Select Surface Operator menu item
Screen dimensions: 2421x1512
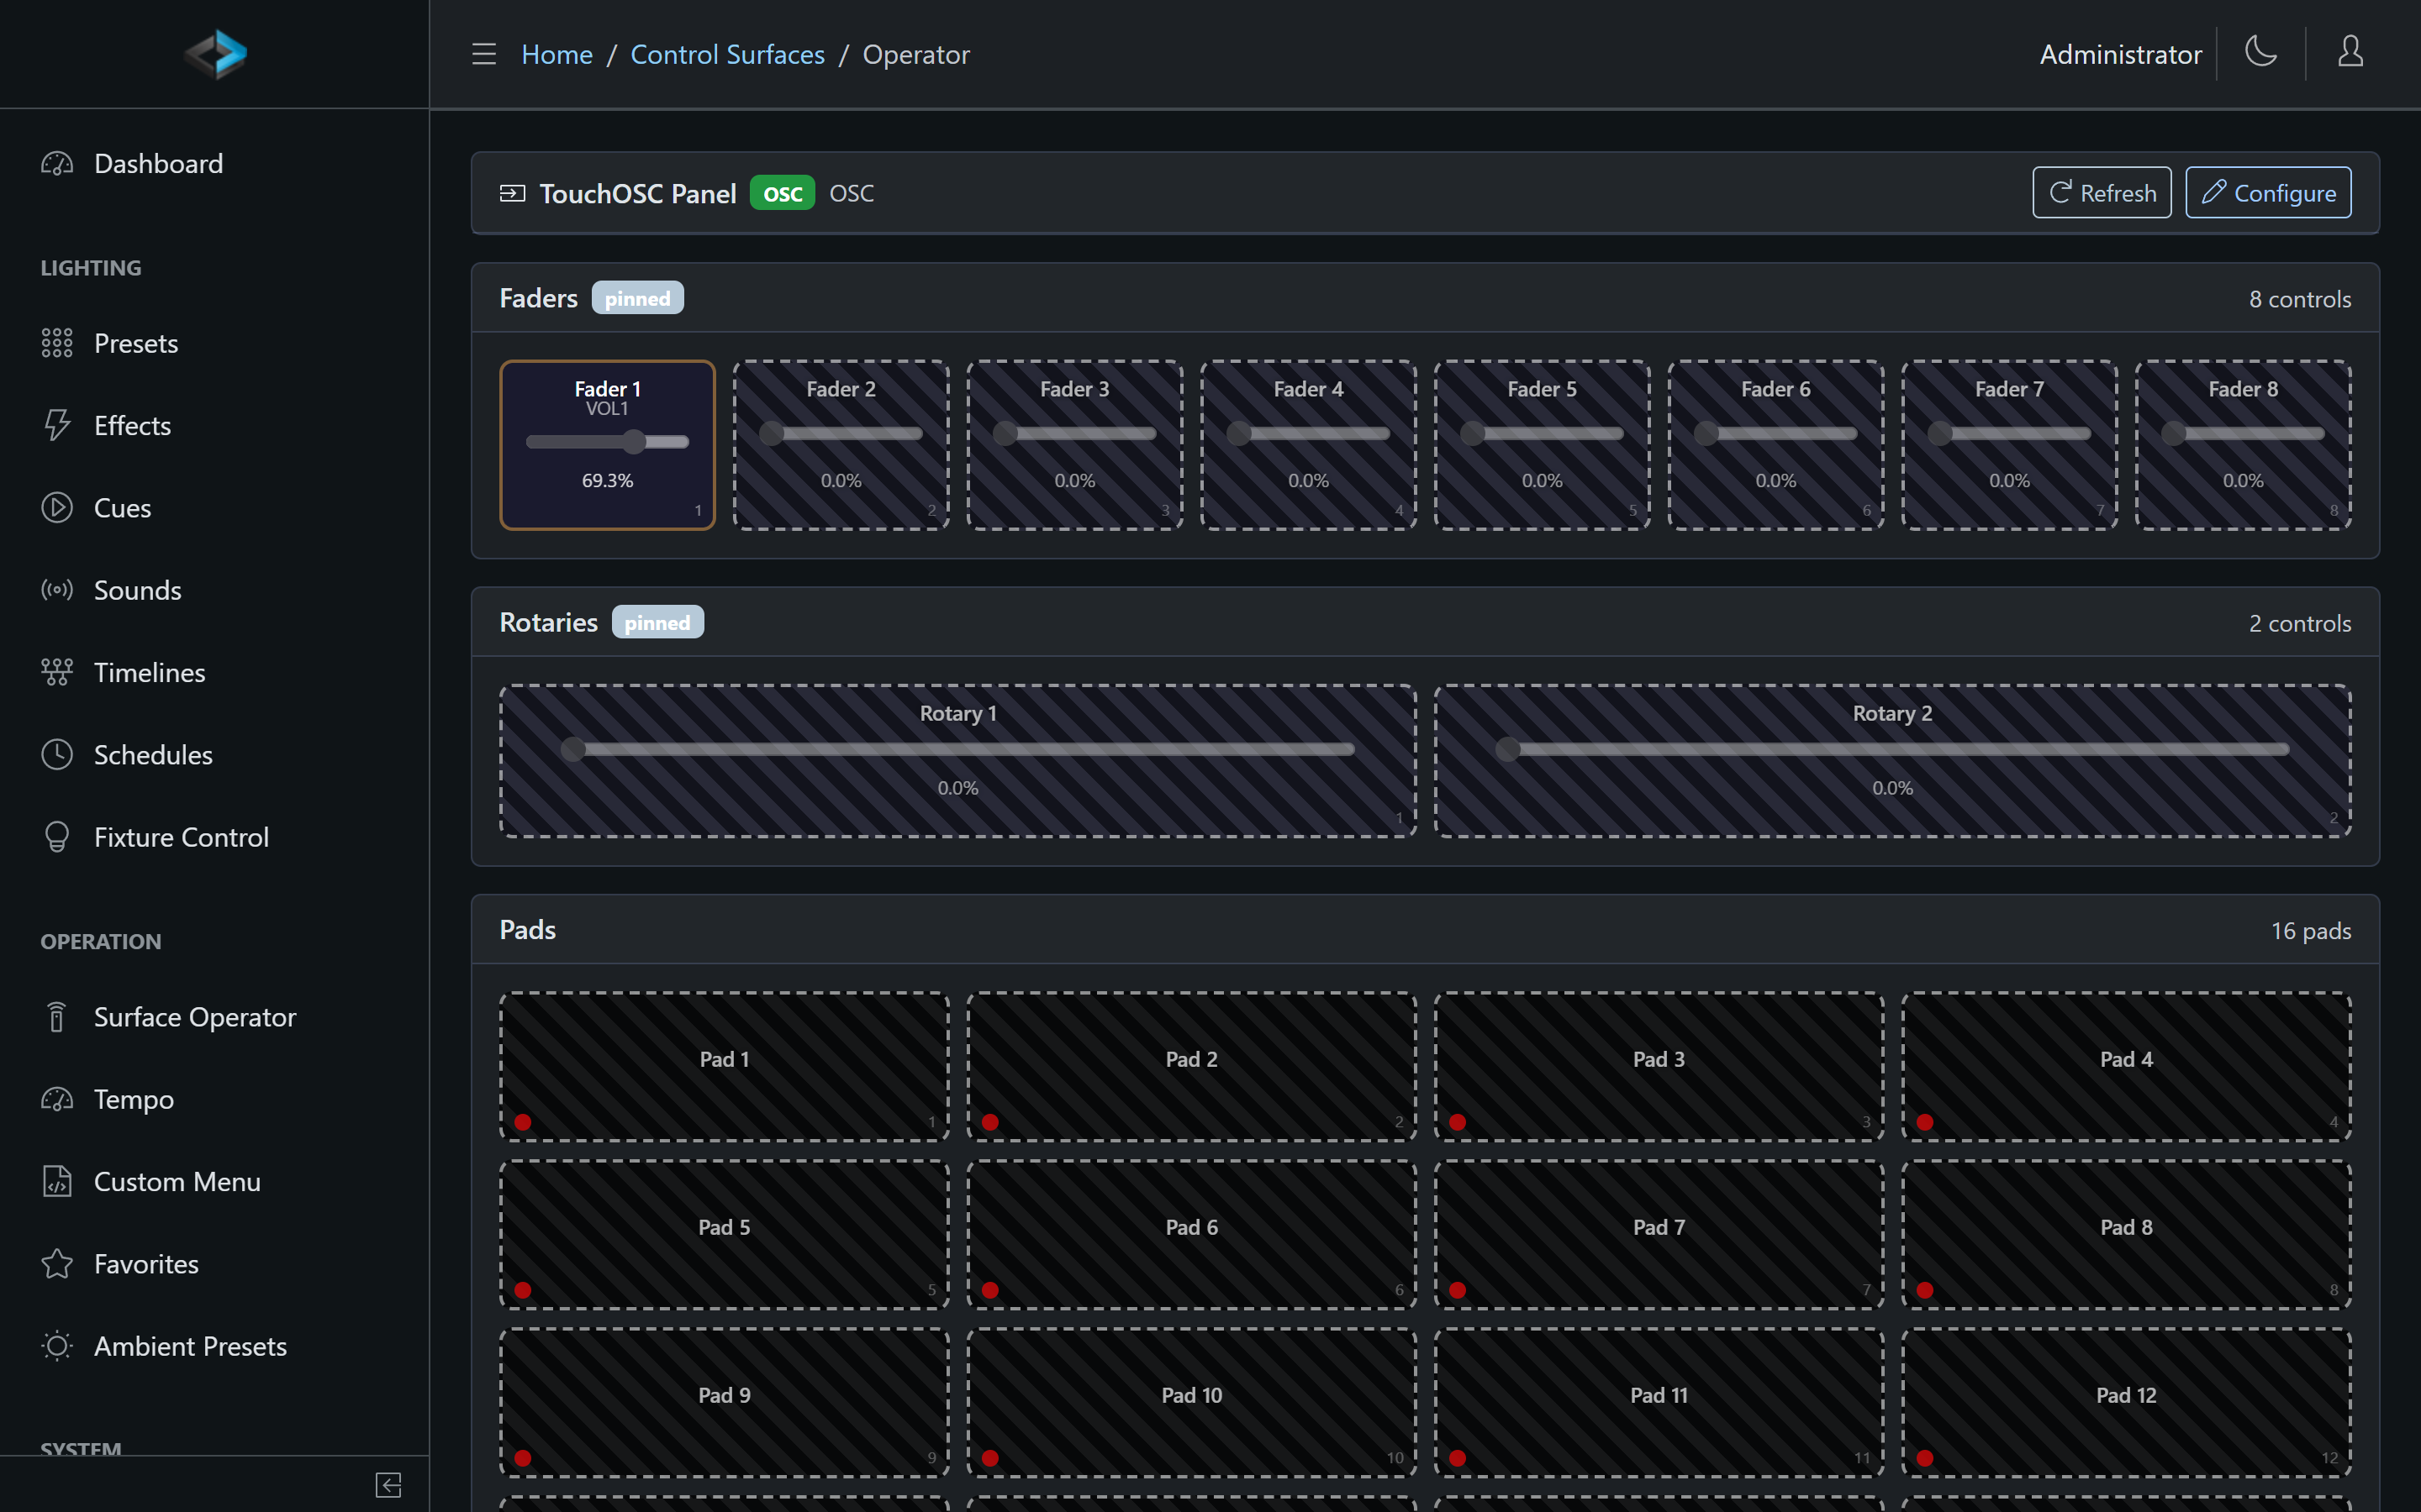click(x=214, y=1017)
